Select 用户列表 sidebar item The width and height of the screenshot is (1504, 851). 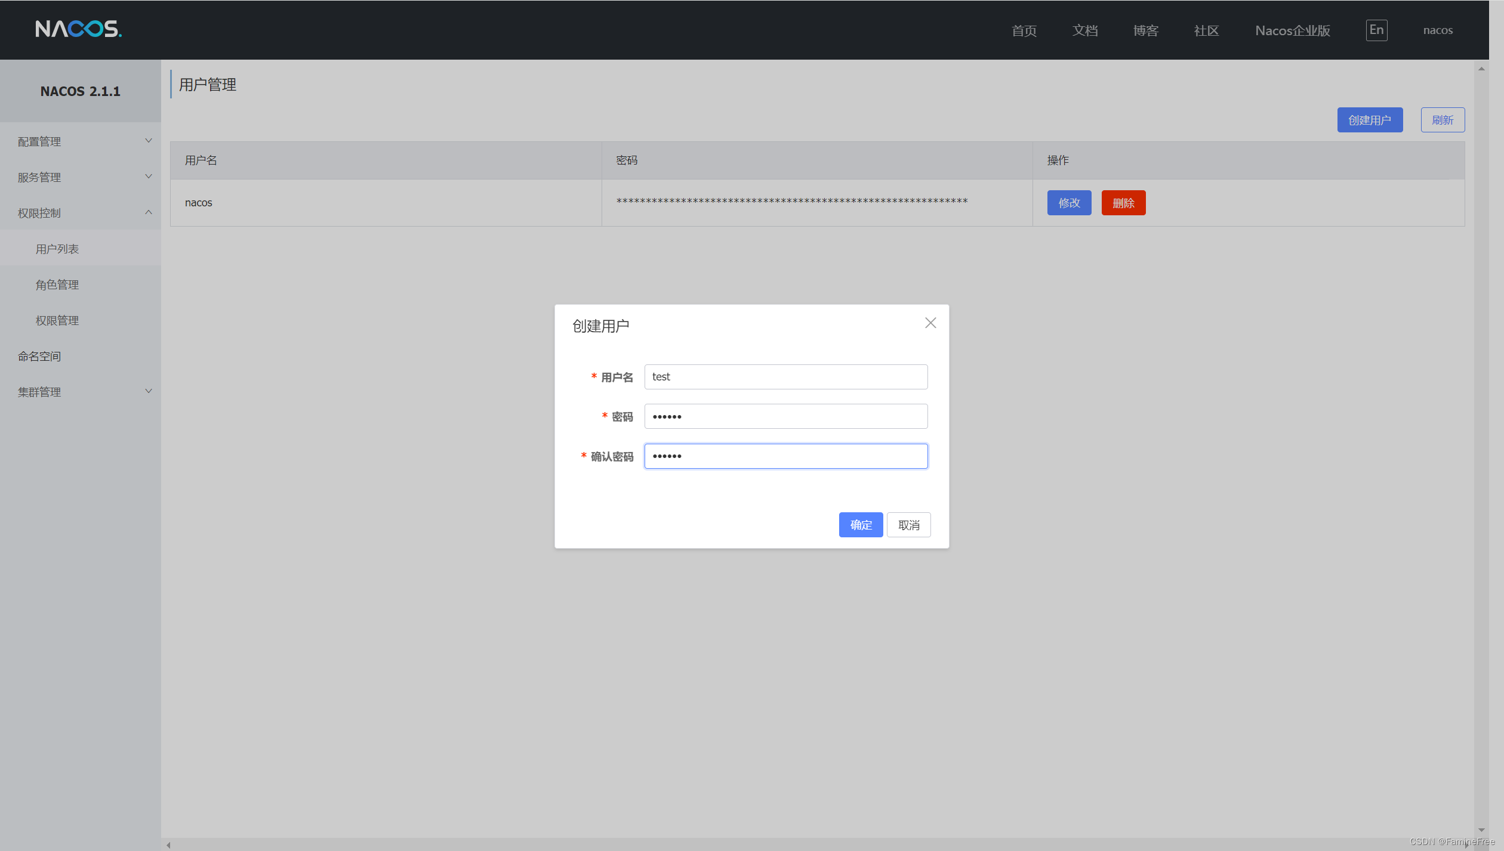[57, 249]
